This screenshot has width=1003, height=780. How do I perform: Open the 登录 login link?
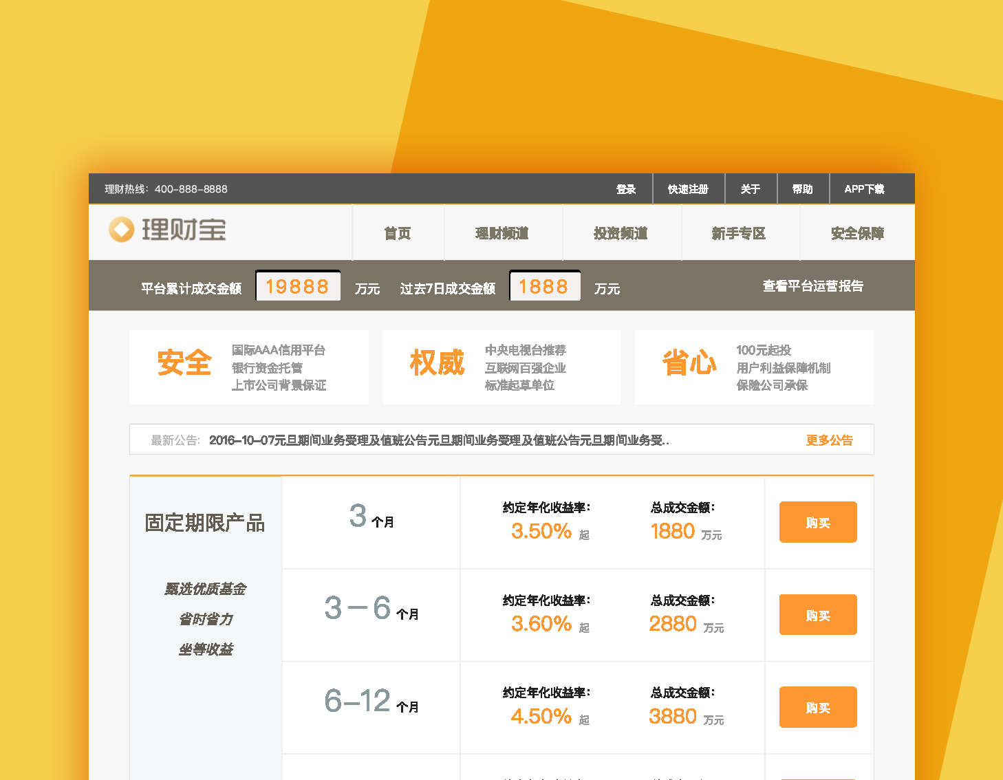(x=625, y=189)
